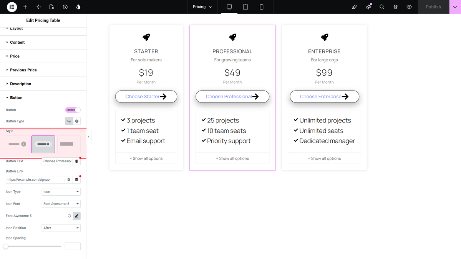Click the plus Add Element icon
The width and height of the screenshot is (461, 259).
(25, 7)
